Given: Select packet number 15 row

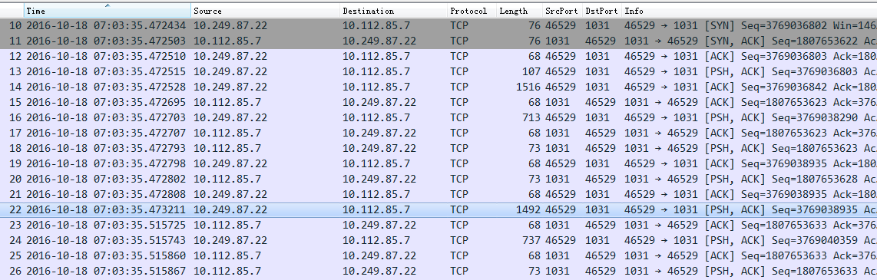Looking at the screenshot, I should pos(438,102).
